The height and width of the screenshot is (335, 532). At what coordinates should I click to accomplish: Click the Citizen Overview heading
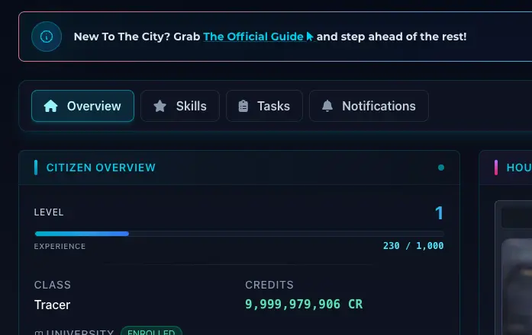coord(101,167)
